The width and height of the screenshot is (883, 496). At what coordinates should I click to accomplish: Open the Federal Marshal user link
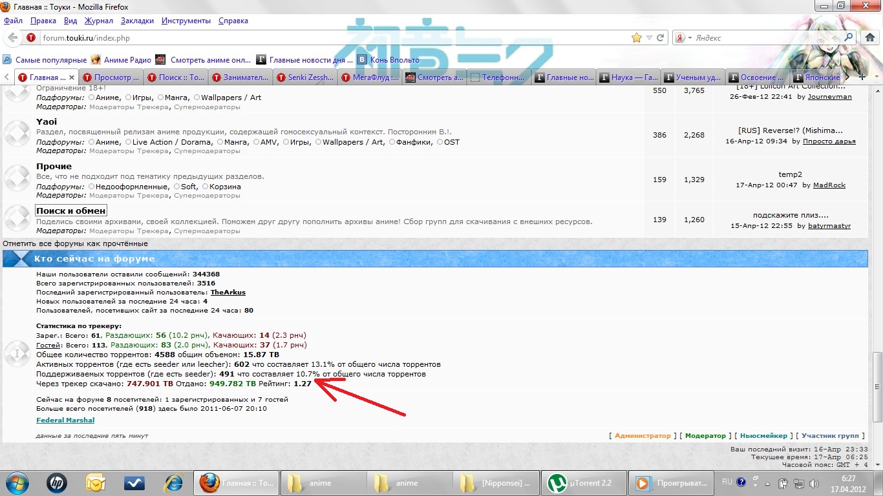pyautogui.click(x=65, y=420)
